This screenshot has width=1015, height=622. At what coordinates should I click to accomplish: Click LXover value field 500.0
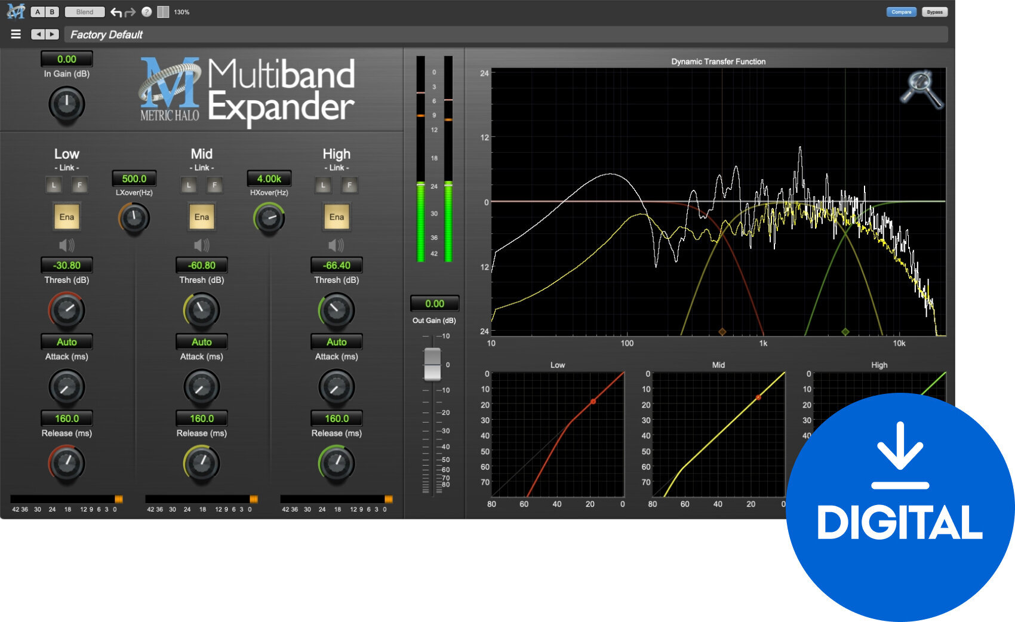pyautogui.click(x=134, y=178)
